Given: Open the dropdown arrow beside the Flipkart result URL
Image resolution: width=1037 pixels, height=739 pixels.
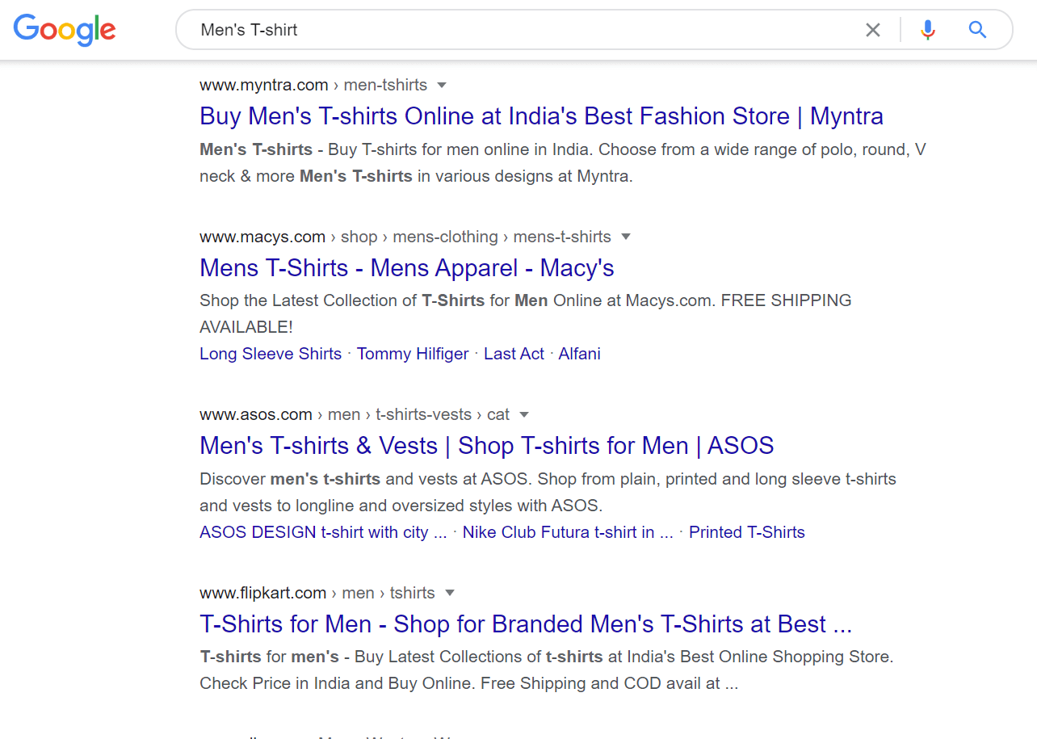Looking at the screenshot, I should coord(450,593).
